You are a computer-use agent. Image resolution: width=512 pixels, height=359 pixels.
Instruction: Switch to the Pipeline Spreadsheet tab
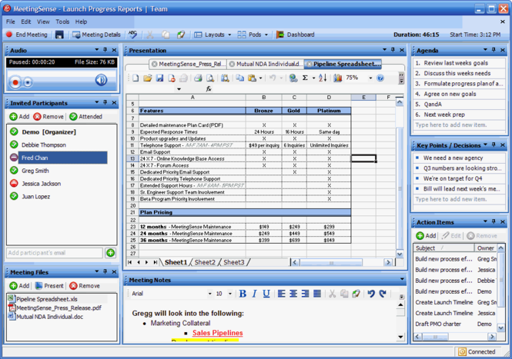click(343, 65)
